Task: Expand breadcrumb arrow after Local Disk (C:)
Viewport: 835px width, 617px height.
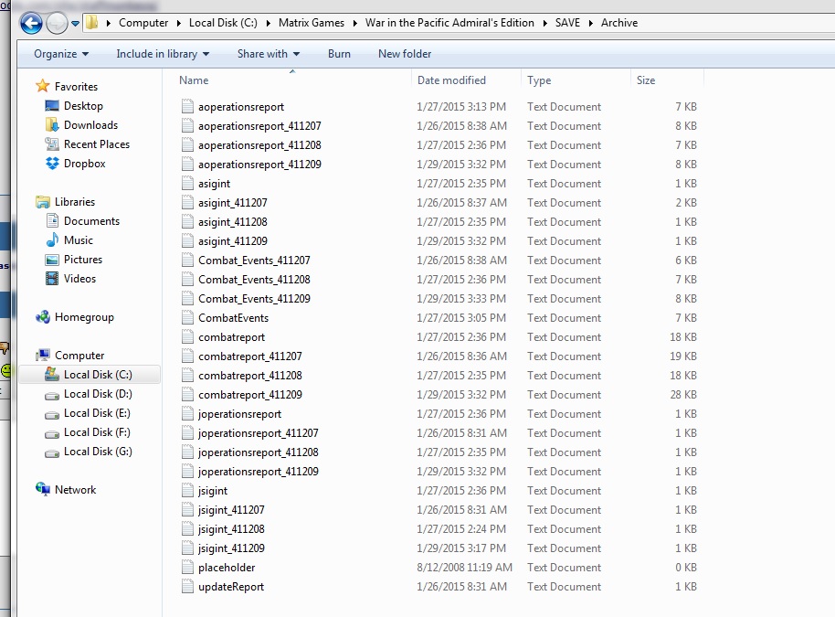Action: pyautogui.click(x=268, y=23)
